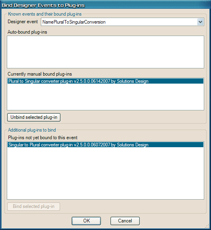Click the Currently manual bound plug-ins label
This screenshot has width=211, height=230.
pos(40,74)
